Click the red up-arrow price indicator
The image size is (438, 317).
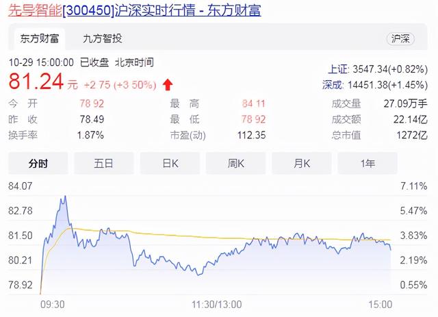(x=168, y=85)
